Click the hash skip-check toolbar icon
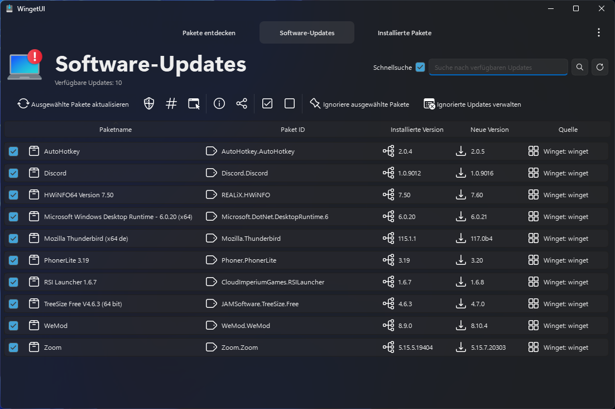This screenshot has height=409, width=615. click(171, 103)
